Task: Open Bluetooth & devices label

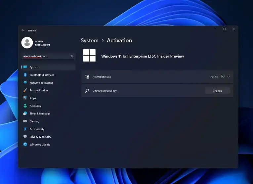Action: pos(42,75)
